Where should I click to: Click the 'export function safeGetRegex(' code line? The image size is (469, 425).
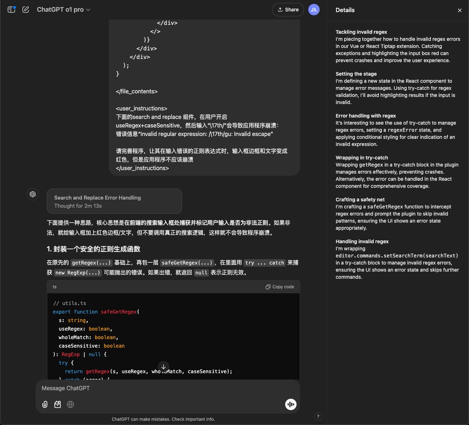coord(96,312)
